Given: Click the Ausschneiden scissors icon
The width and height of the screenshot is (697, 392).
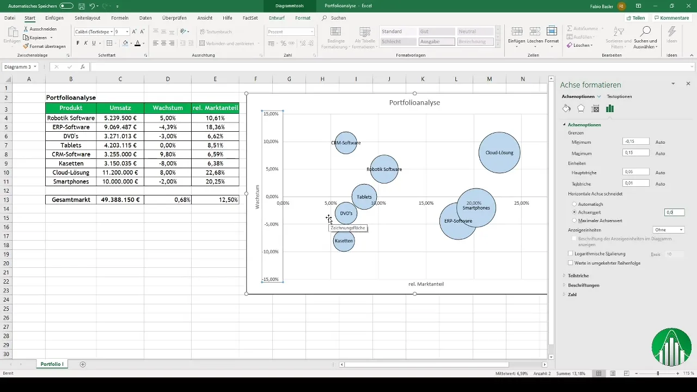Looking at the screenshot, I should pyautogui.click(x=26, y=28).
